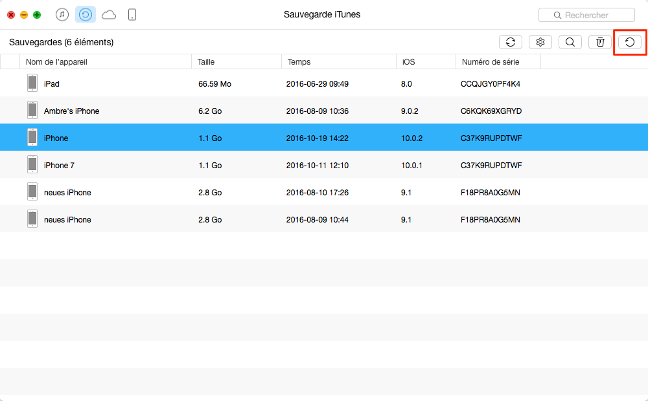The height and width of the screenshot is (401, 648).
Task: Click device icon in selected iPhone row
Action: pyautogui.click(x=32, y=137)
